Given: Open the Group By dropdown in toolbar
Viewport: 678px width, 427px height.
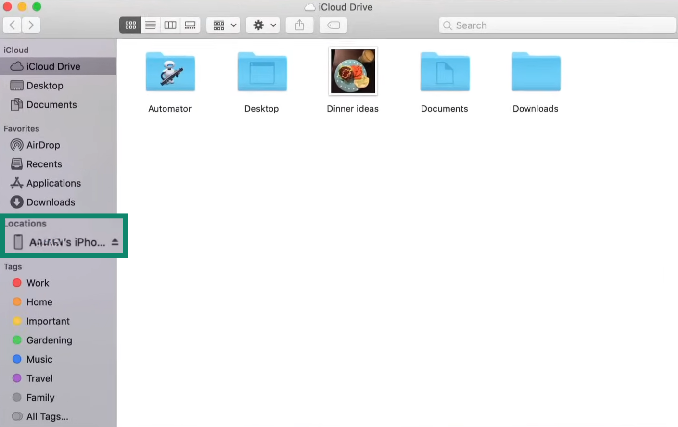Looking at the screenshot, I should tap(223, 25).
